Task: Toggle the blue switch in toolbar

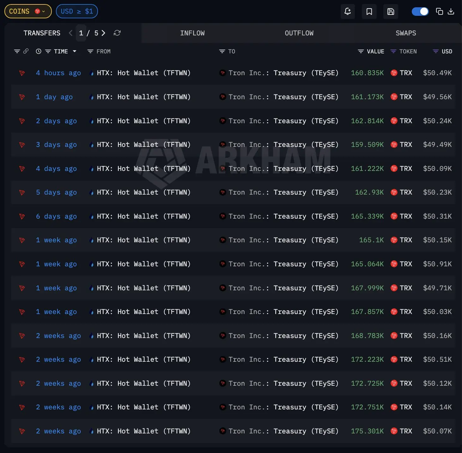Action: coord(420,12)
